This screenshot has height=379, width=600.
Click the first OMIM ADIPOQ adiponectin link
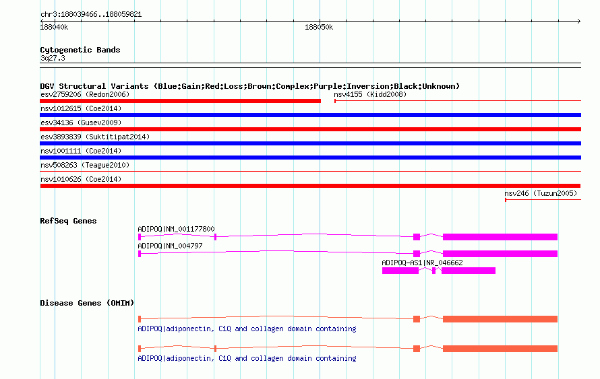click(x=247, y=329)
